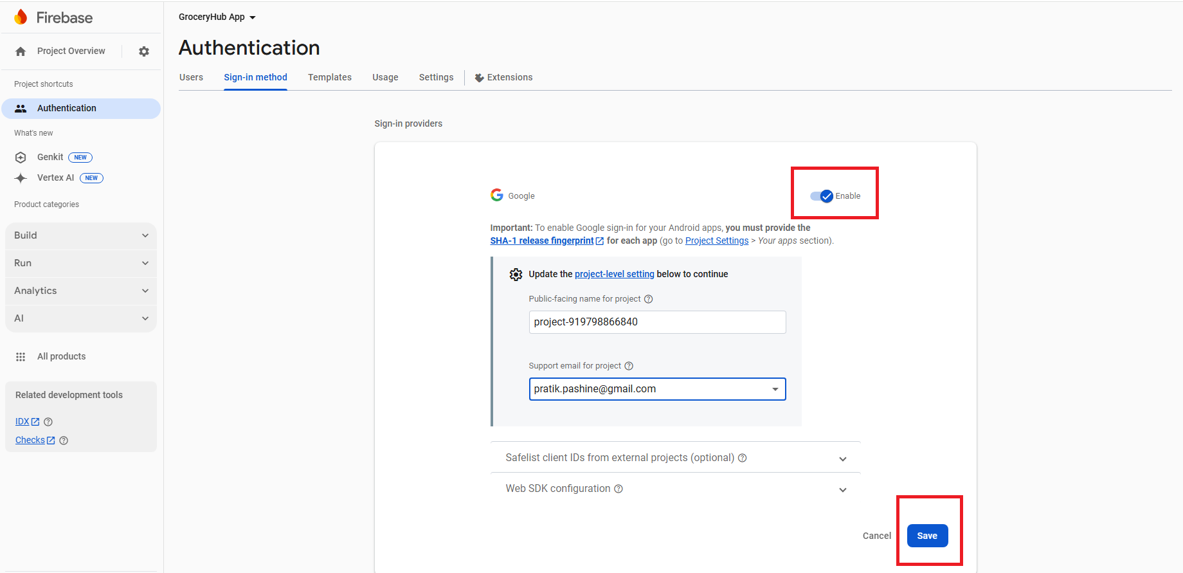Click the Save button
This screenshot has width=1183, height=573.
(927, 536)
